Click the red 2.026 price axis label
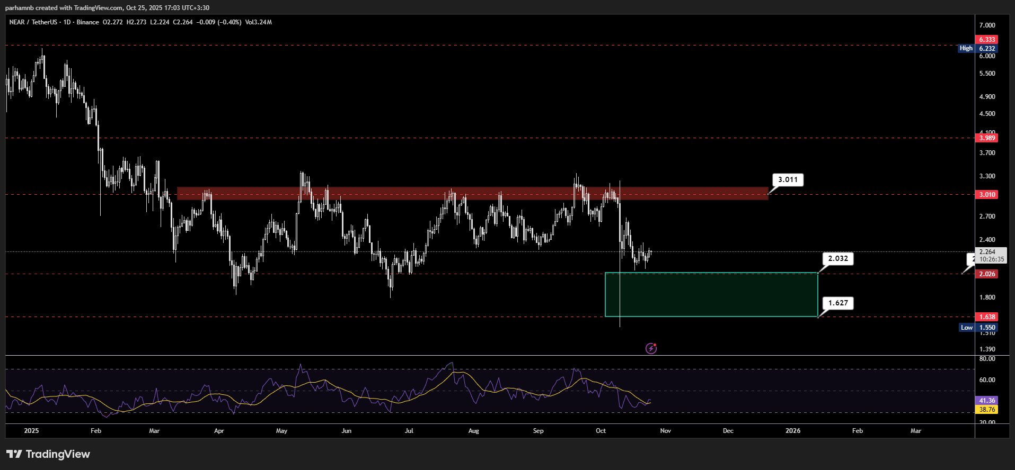1015x470 pixels. coord(986,274)
